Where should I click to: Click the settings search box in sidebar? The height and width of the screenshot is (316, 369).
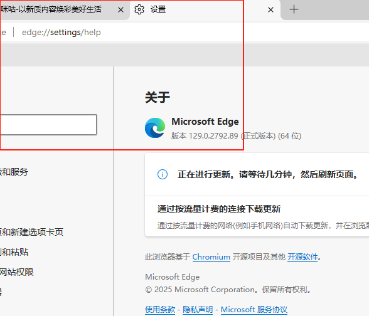(x=48, y=125)
